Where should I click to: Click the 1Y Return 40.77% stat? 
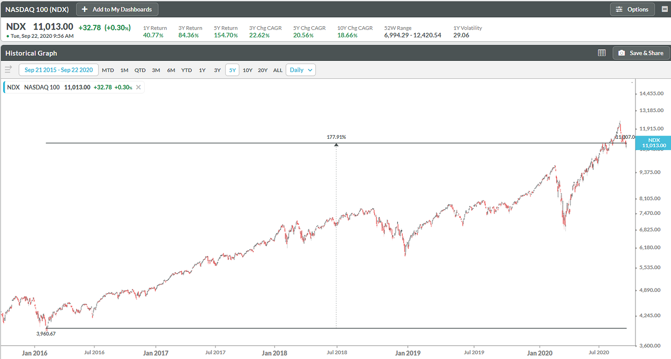coord(155,31)
